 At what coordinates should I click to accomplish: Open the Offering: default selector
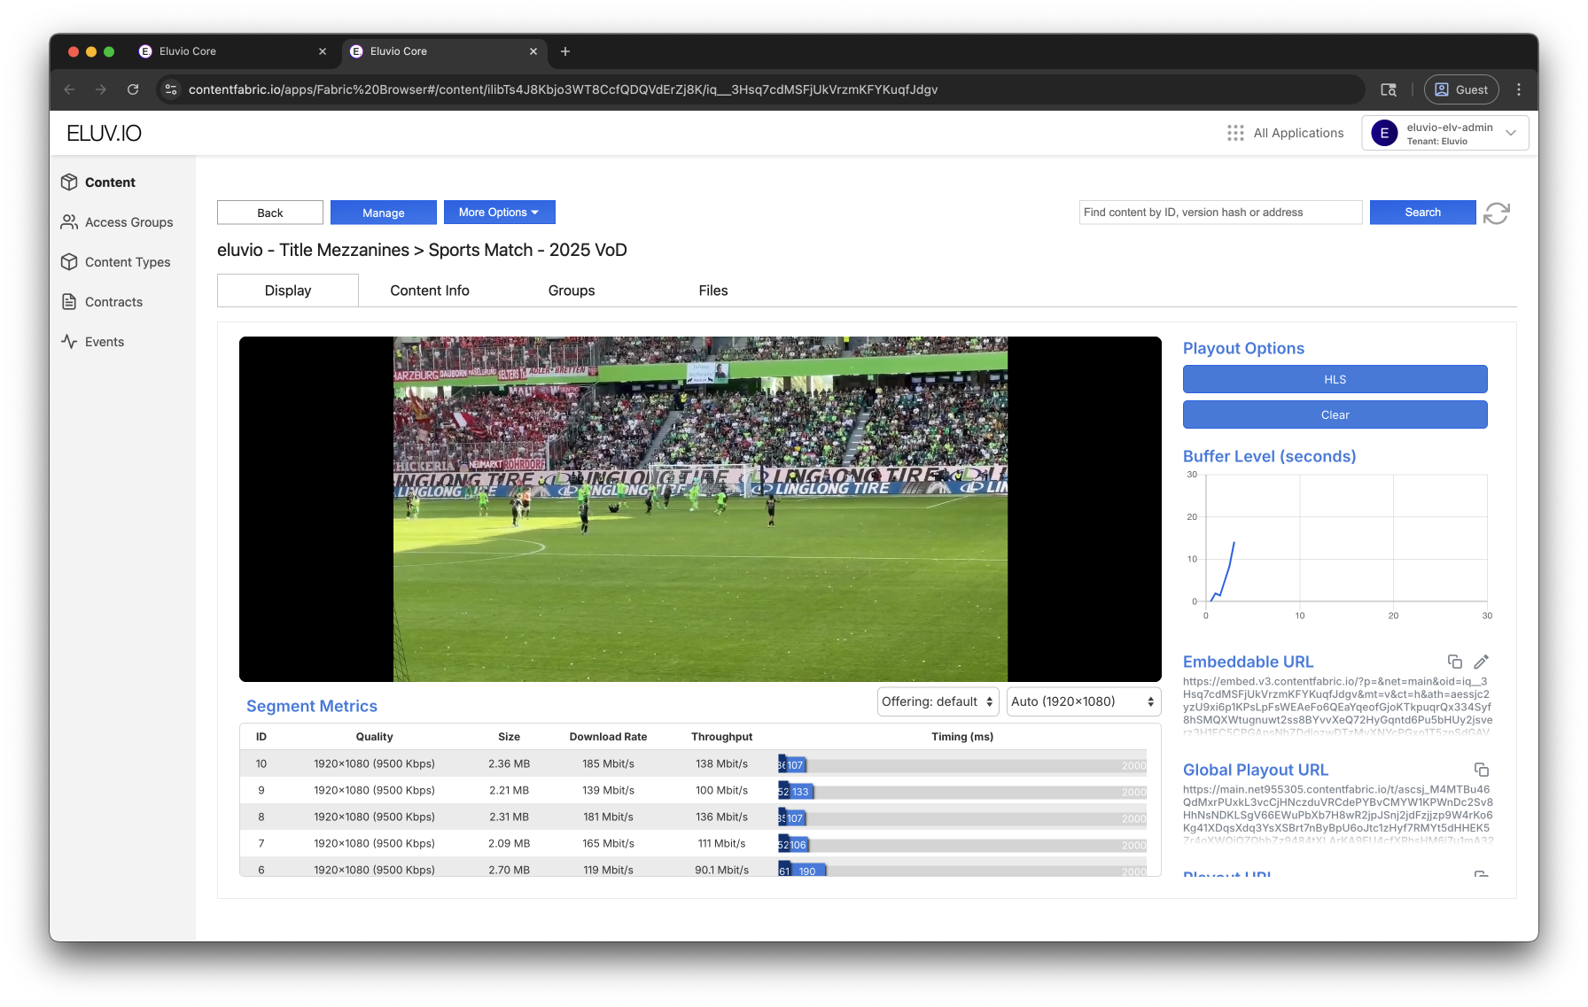click(938, 701)
